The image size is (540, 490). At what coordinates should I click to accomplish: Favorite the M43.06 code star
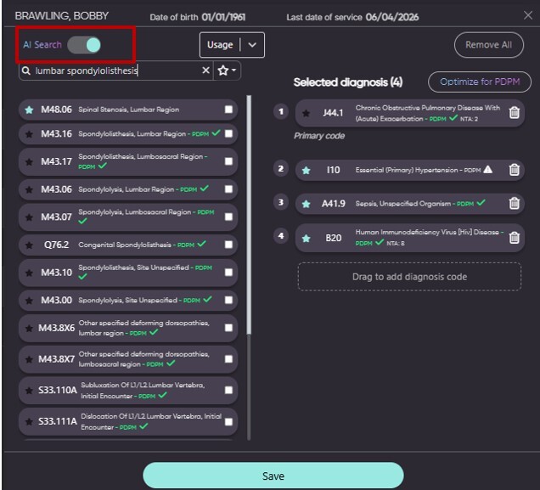click(29, 189)
